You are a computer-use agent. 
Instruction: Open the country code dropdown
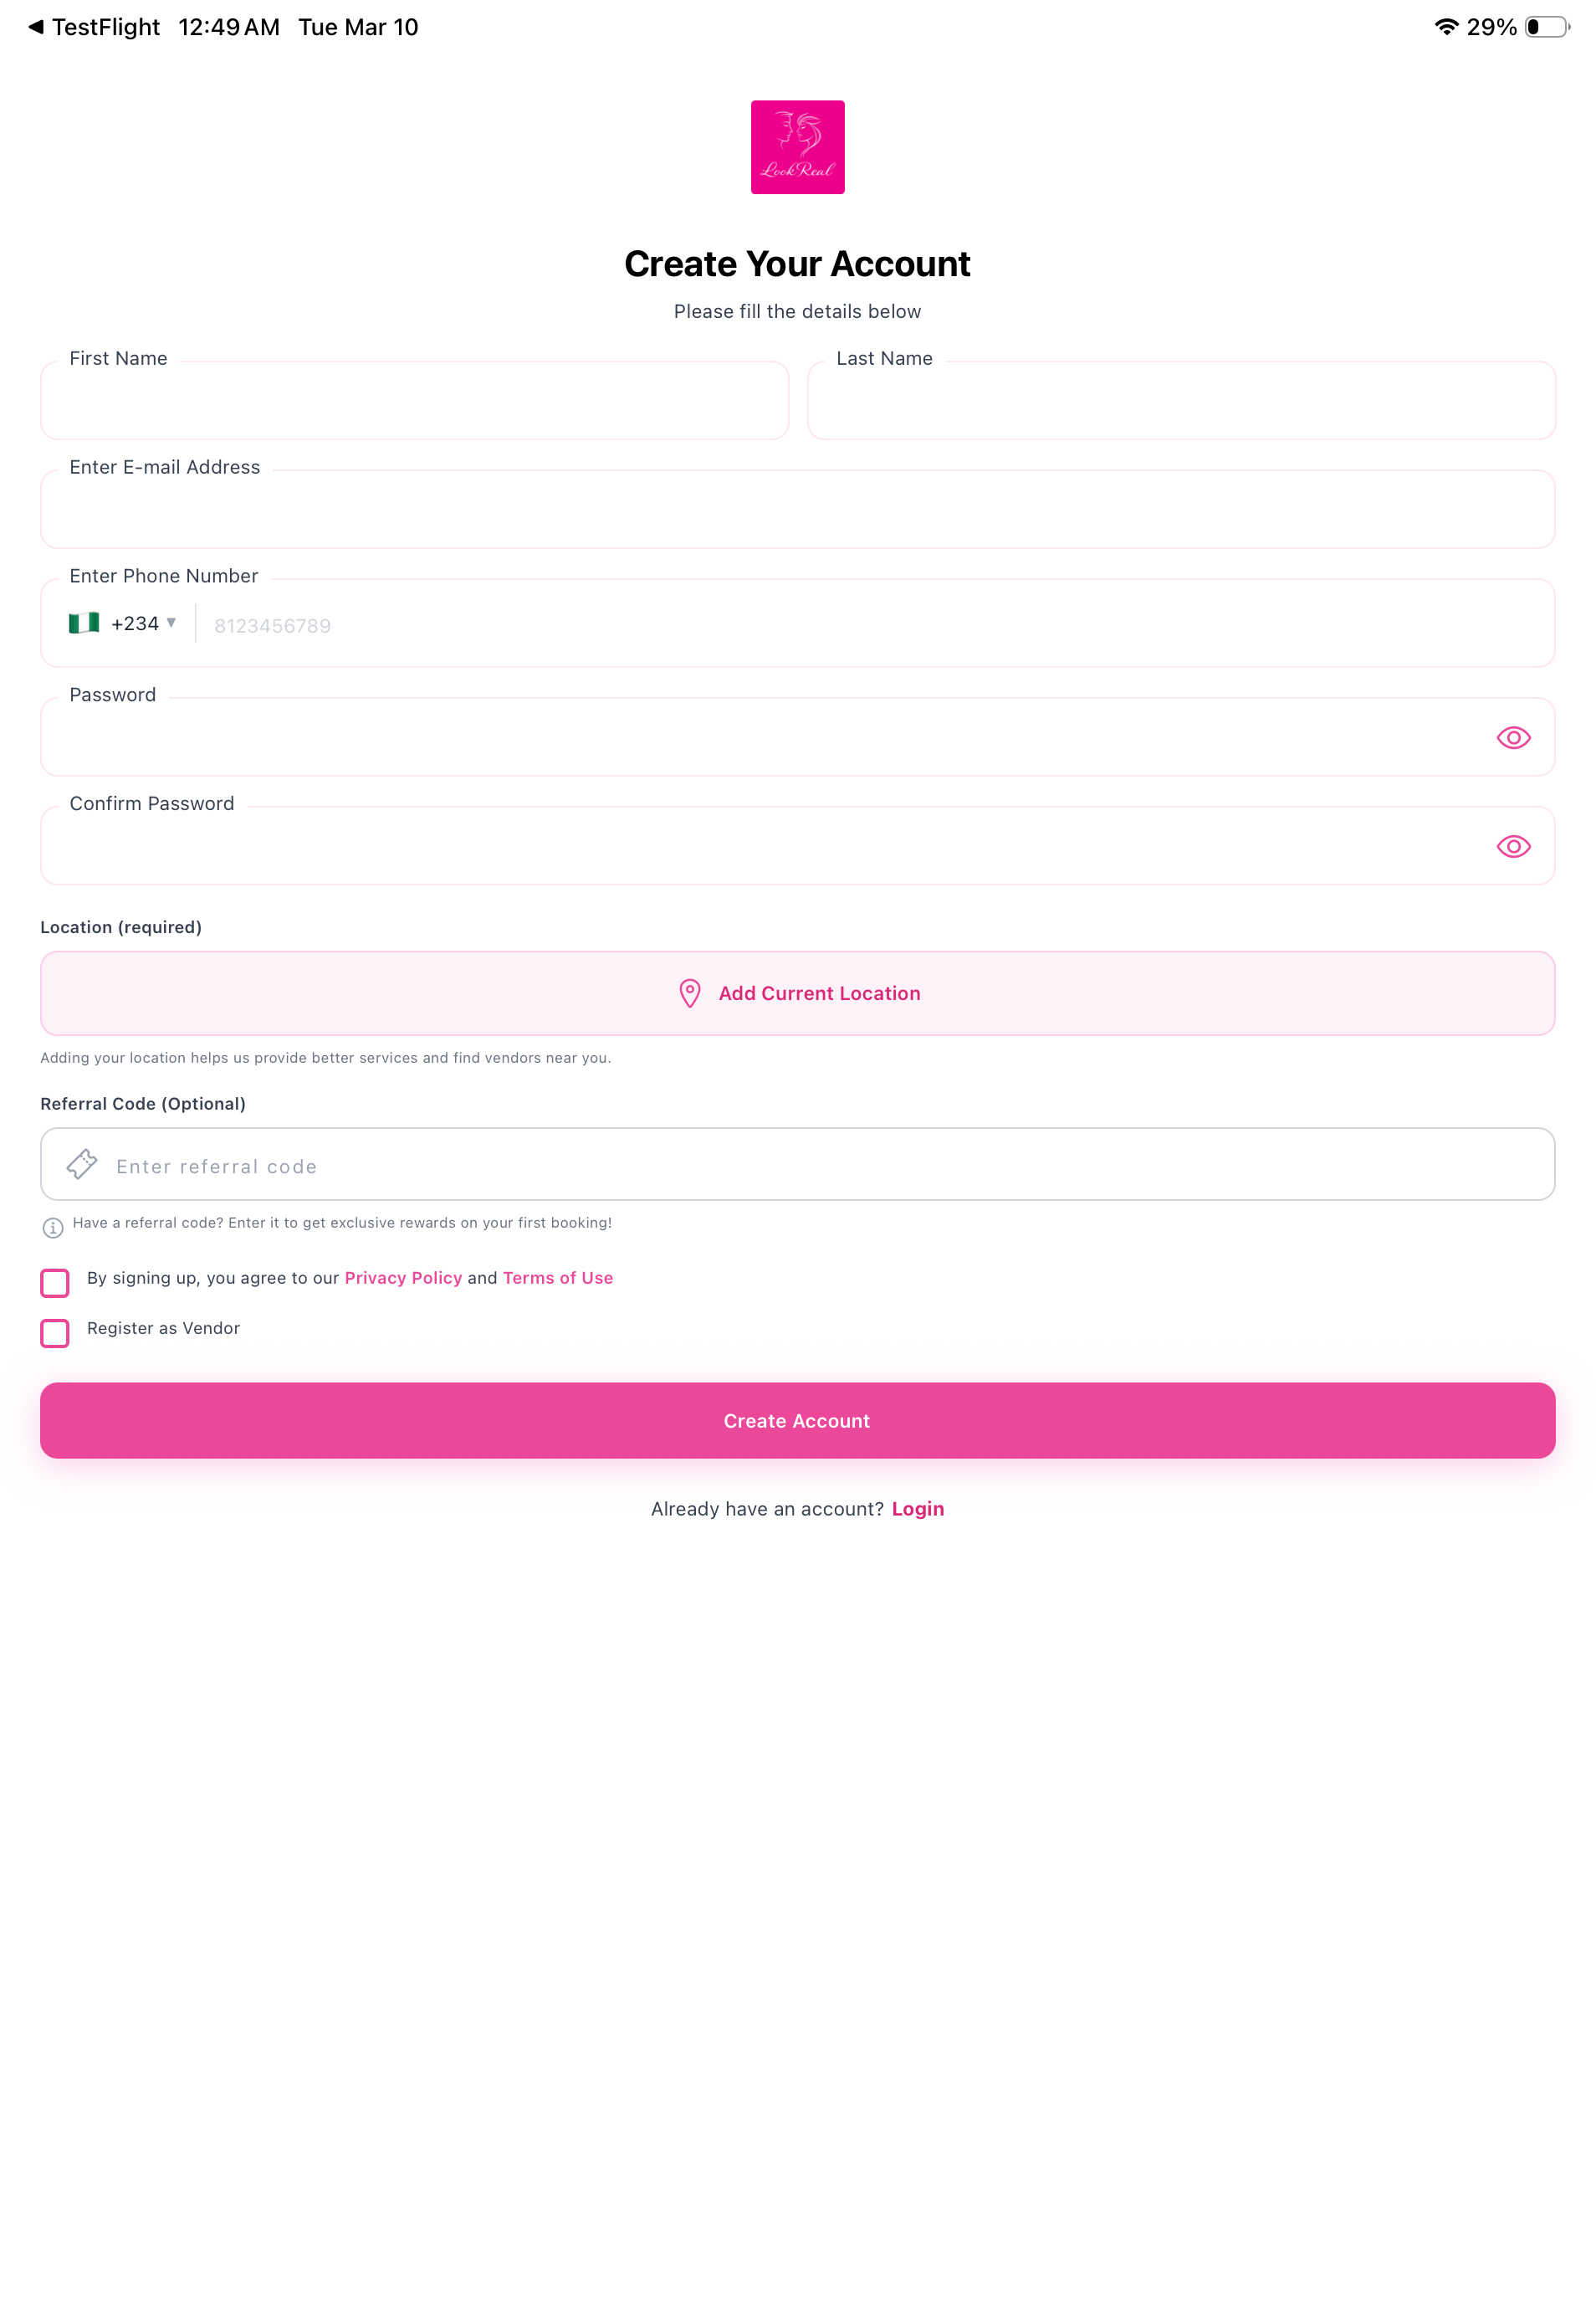(172, 623)
